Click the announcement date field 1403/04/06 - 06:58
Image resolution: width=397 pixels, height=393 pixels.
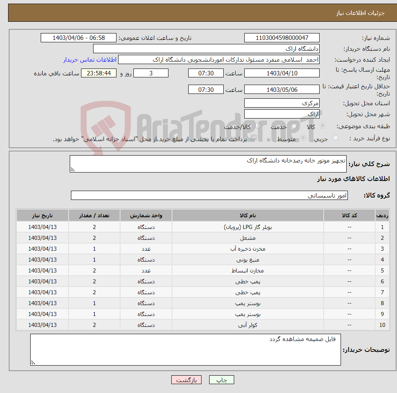click(79, 38)
